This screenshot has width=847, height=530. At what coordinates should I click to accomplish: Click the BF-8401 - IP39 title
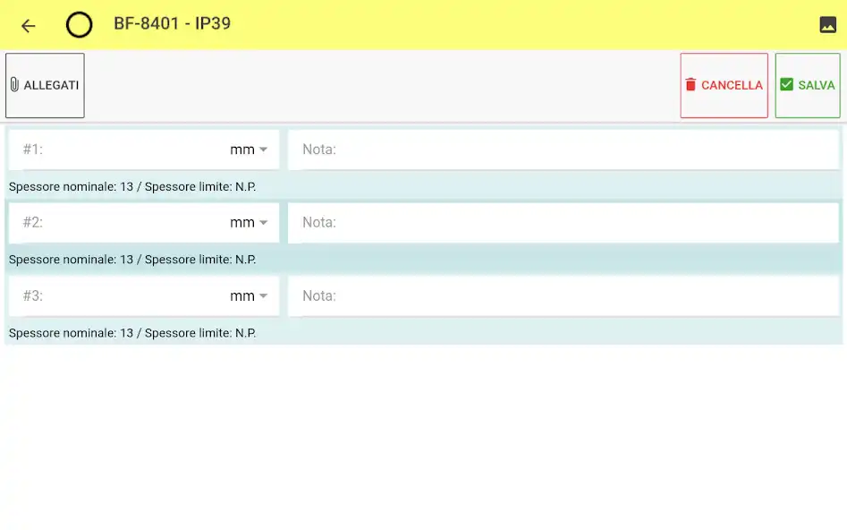(170, 25)
